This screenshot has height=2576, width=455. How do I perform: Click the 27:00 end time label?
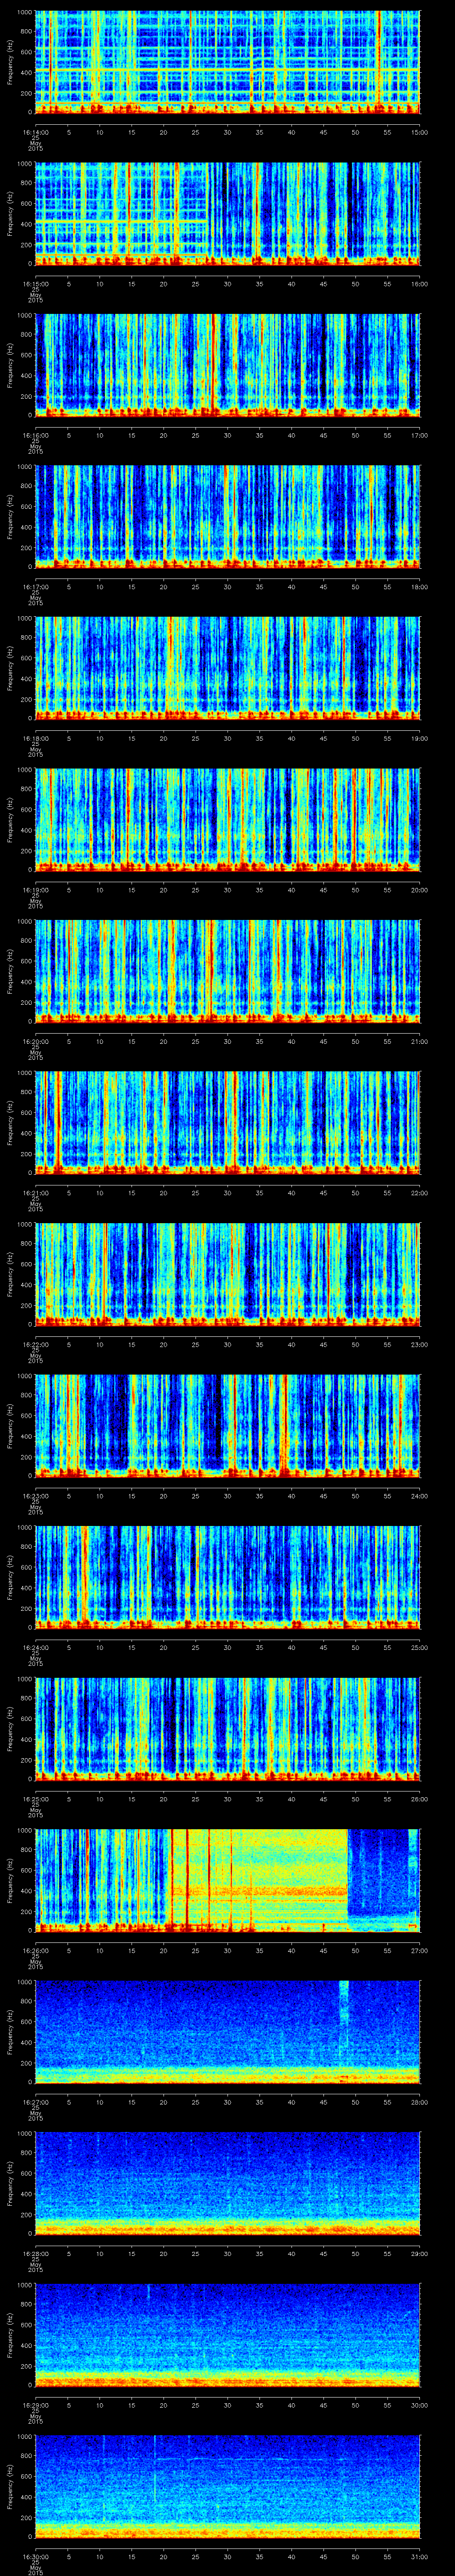(419, 1950)
